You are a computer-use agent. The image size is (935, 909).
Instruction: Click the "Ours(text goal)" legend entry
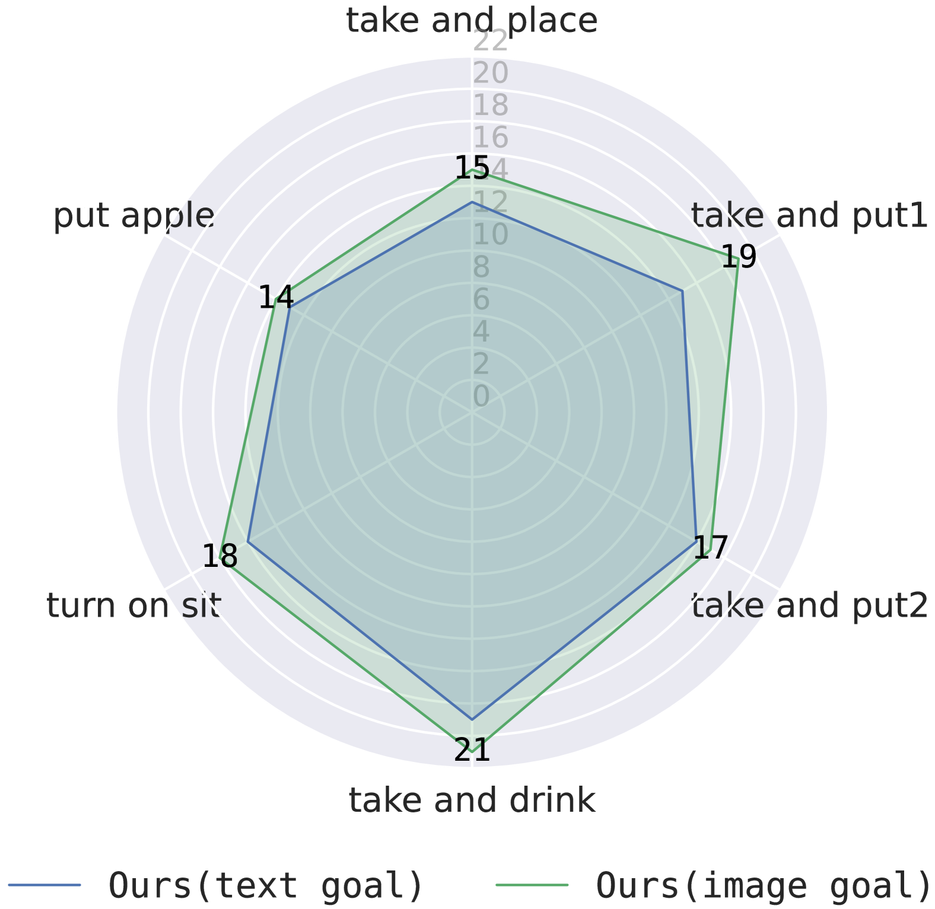click(x=266, y=885)
